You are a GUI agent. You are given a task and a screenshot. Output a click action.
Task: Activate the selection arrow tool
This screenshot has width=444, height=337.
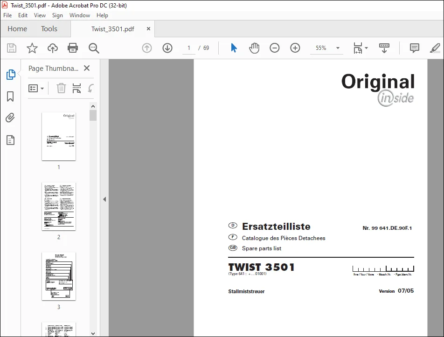point(234,48)
